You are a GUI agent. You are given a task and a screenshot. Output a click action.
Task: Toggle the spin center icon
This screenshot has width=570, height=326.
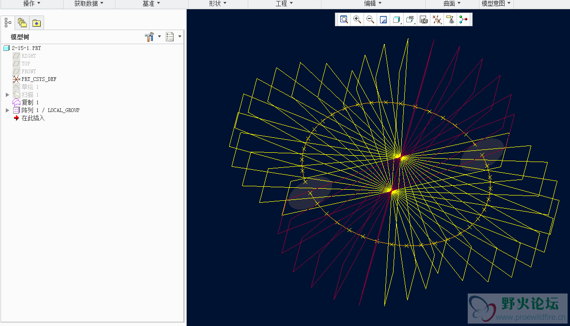464,19
